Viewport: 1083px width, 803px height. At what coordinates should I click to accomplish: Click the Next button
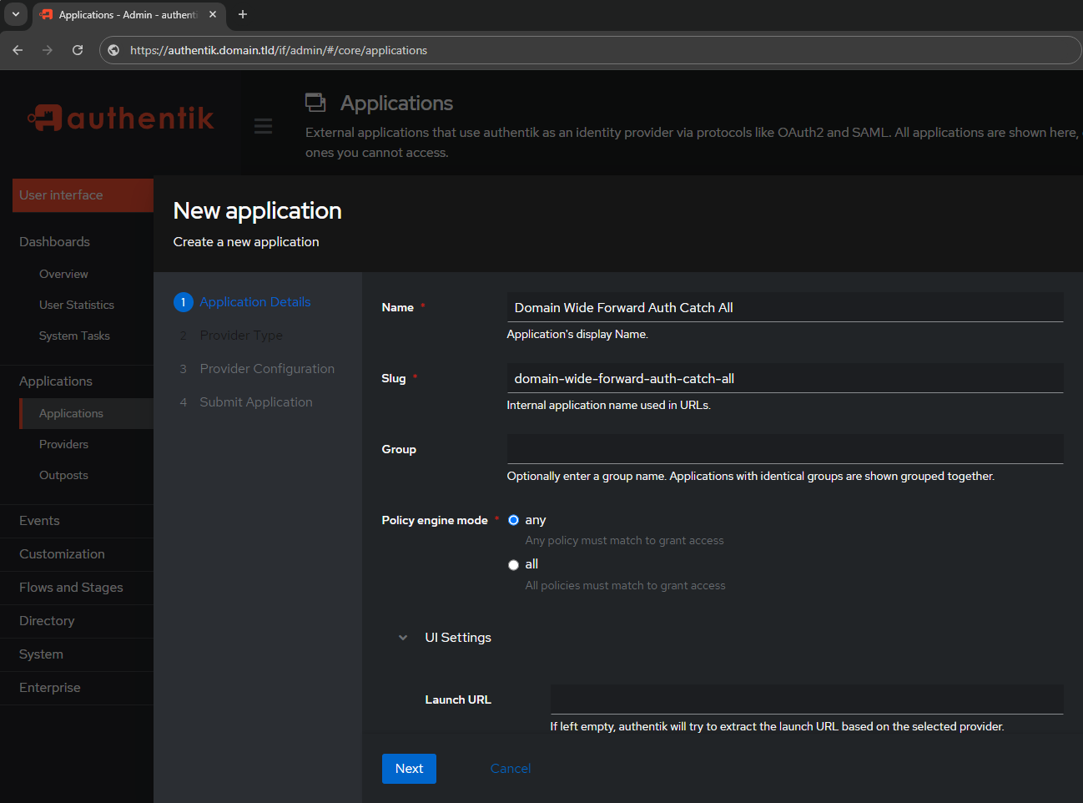[x=409, y=769]
